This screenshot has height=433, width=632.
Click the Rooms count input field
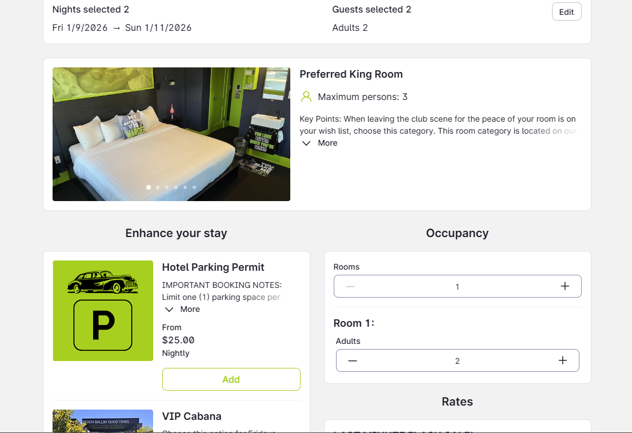pos(457,286)
